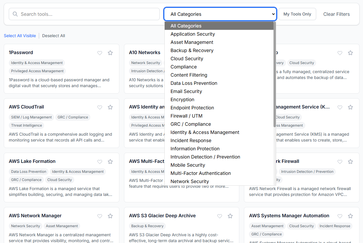This screenshot has height=243, width=363.
Task: Choose Content Filtering category
Action: coord(219,75)
